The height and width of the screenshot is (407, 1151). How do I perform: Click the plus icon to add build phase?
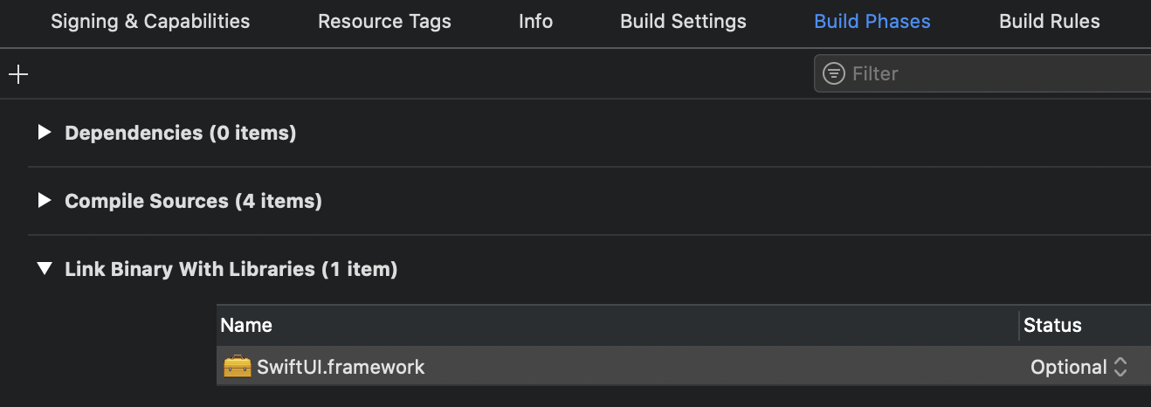pyautogui.click(x=18, y=74)
